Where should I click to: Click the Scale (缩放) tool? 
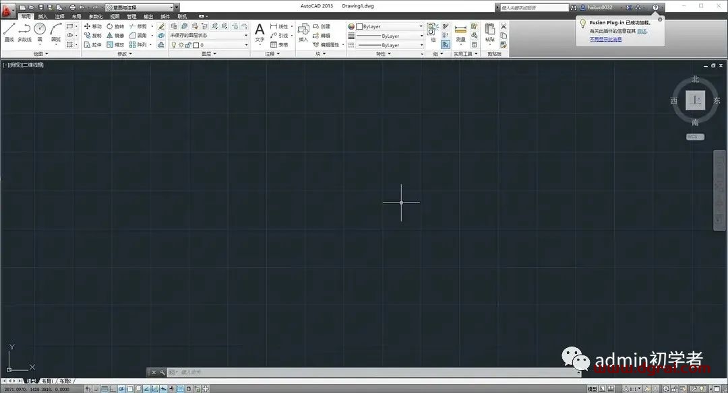[x=115, y=45]
